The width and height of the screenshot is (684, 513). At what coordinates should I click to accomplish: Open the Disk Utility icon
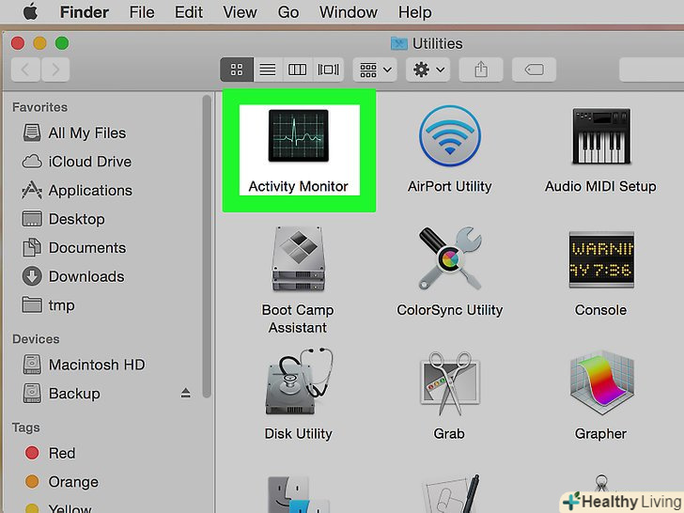click(x=299, y=381)
